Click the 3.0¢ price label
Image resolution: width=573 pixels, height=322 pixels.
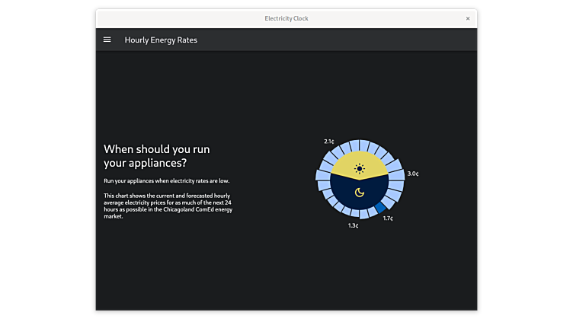412,174
